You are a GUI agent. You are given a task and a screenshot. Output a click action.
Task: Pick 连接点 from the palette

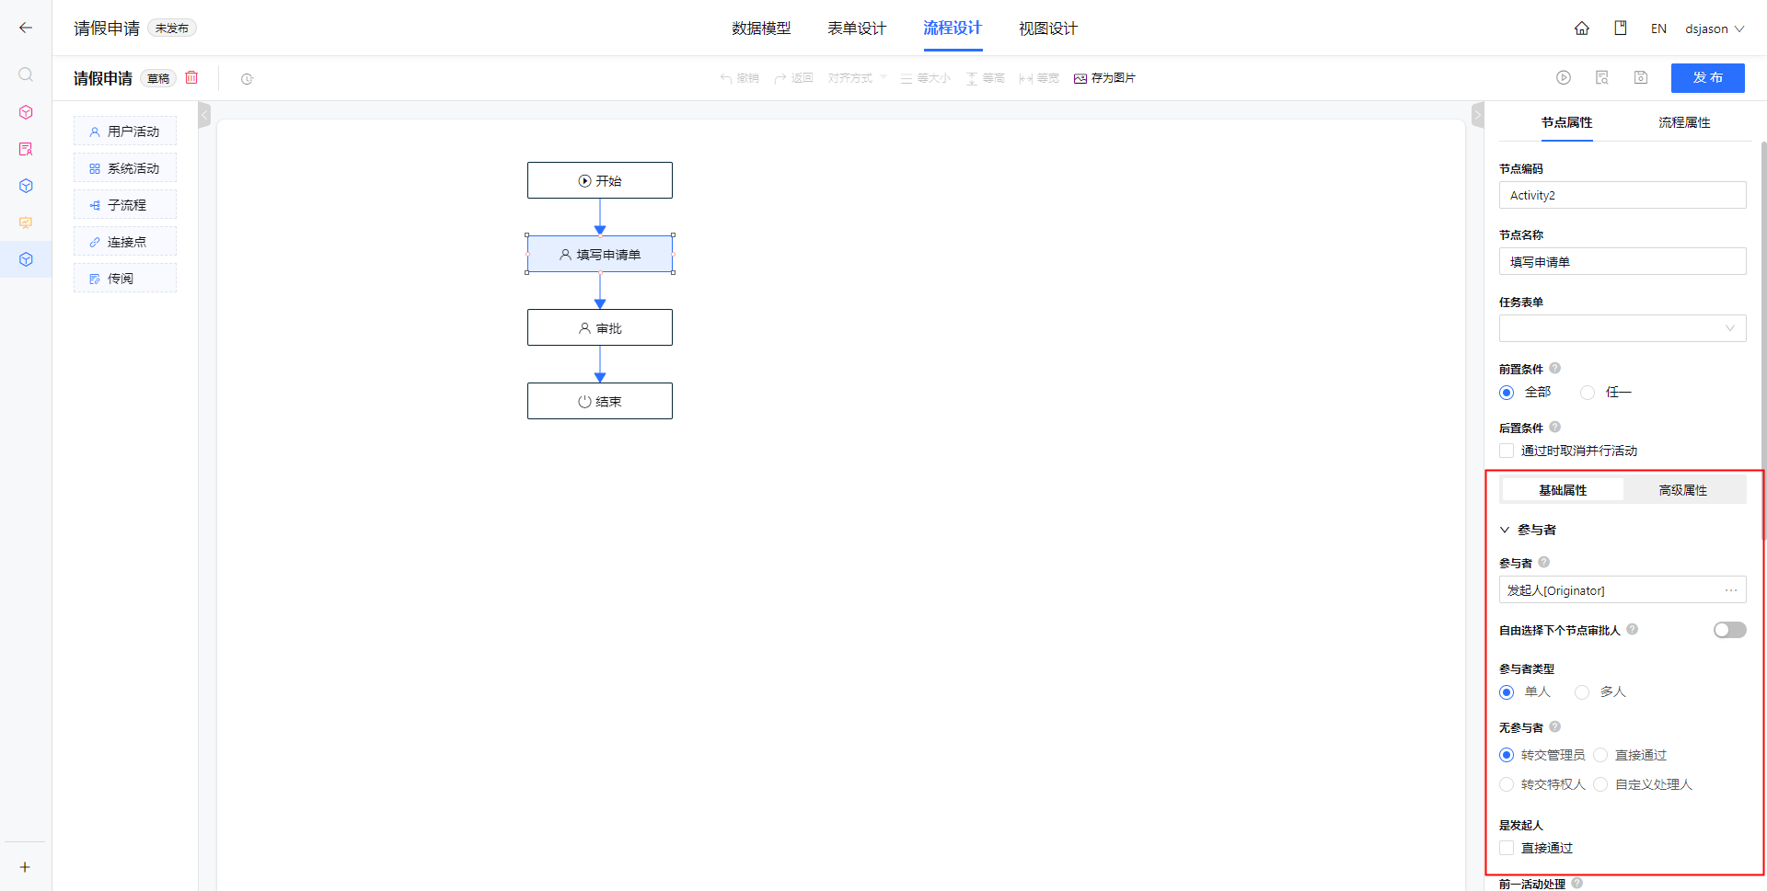tap(125, 241)
